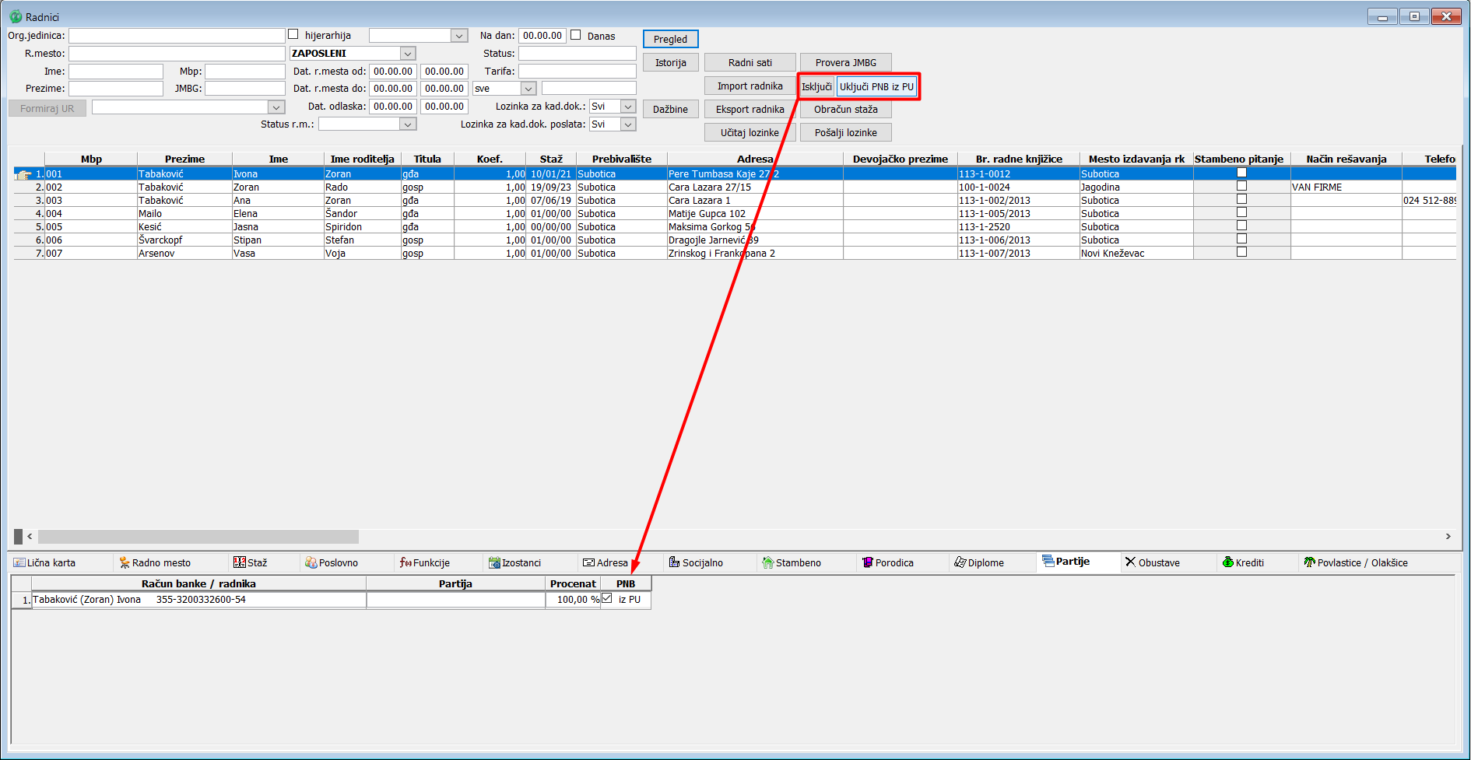Screen dimensions: 1471x760
Task: Click the Org.jedinica input field
Action: click(177, 36)
